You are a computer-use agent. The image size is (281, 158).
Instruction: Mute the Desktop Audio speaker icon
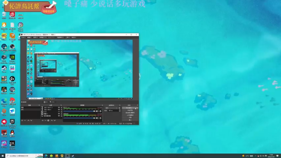click(97, 118)
